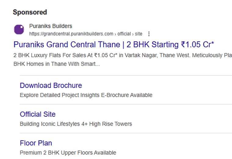The width and height of the screenshot is (232, 159).
Task: Click the 'official' breadcrumb in the URL
Action: 124,34
